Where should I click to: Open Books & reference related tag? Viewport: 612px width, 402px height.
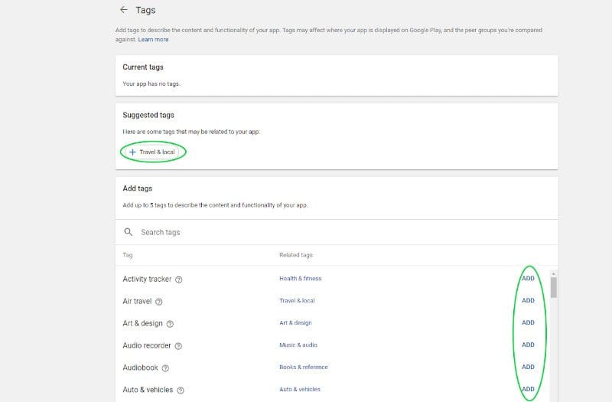[304, 368]
